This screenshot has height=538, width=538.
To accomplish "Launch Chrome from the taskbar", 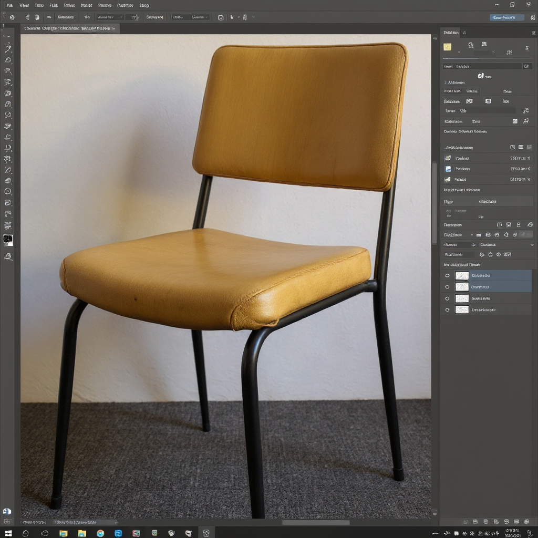I will tap(100, 533).
